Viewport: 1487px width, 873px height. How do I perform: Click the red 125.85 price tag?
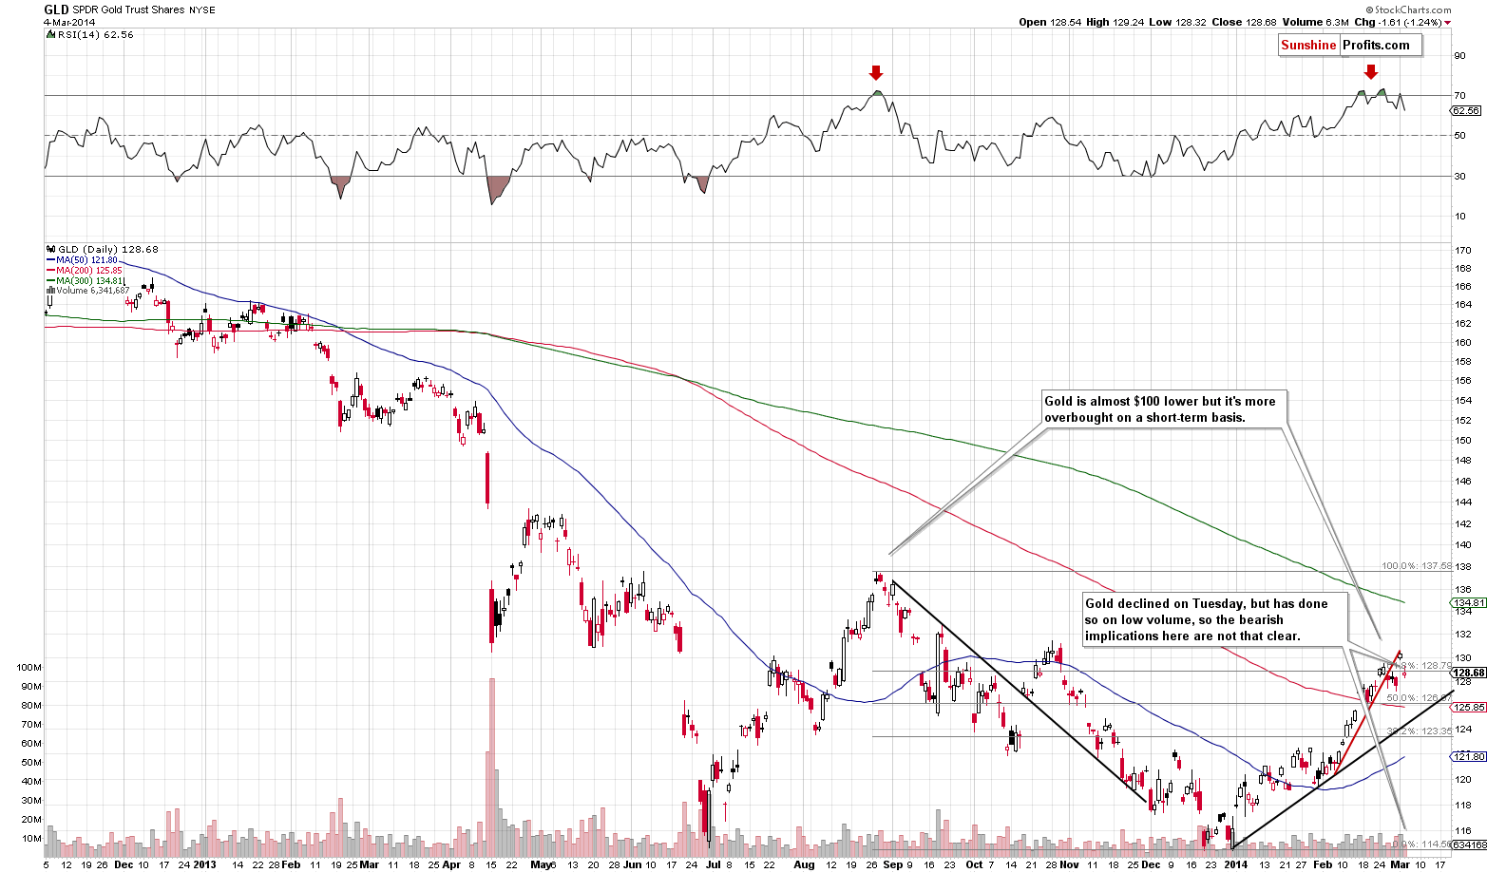tap(1468, 707)
